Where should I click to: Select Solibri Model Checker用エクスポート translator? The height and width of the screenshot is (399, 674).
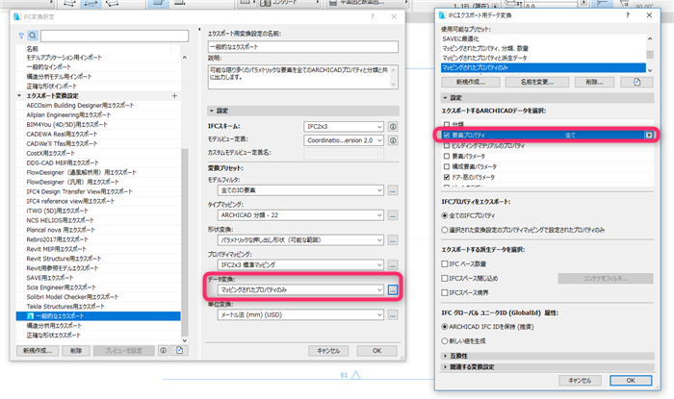tap(98, 297)
